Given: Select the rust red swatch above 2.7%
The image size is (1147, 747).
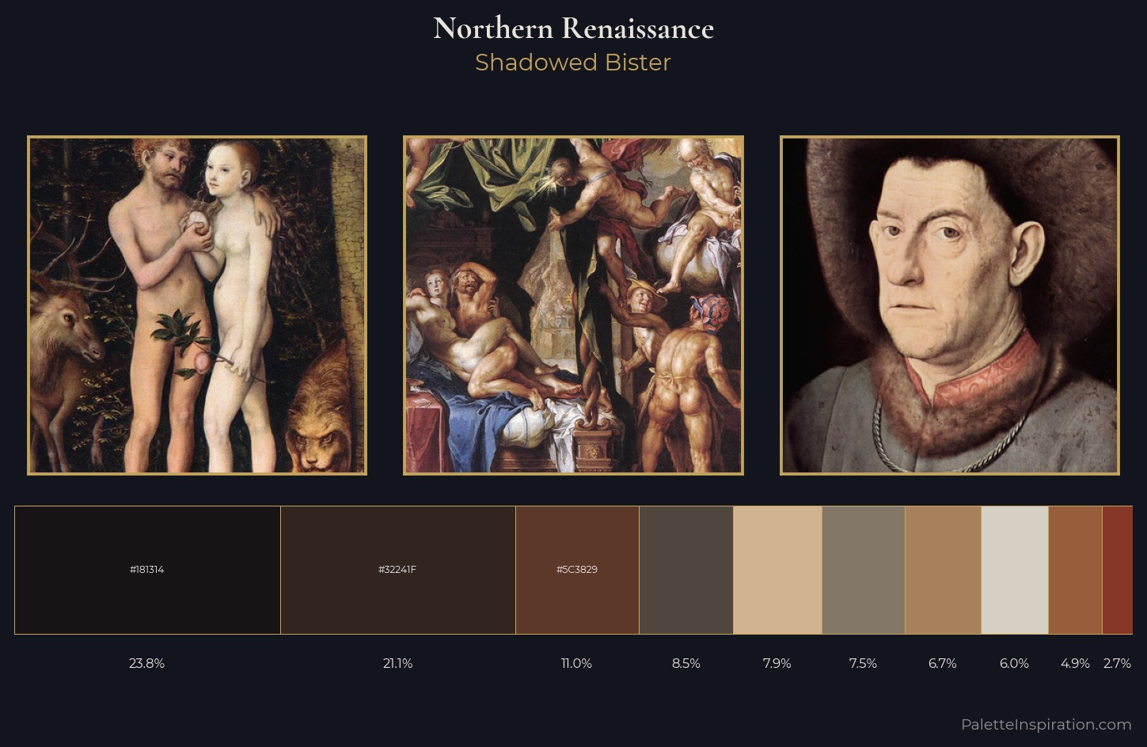Looking at the screenshot, I should click(x=1118, y=570).
